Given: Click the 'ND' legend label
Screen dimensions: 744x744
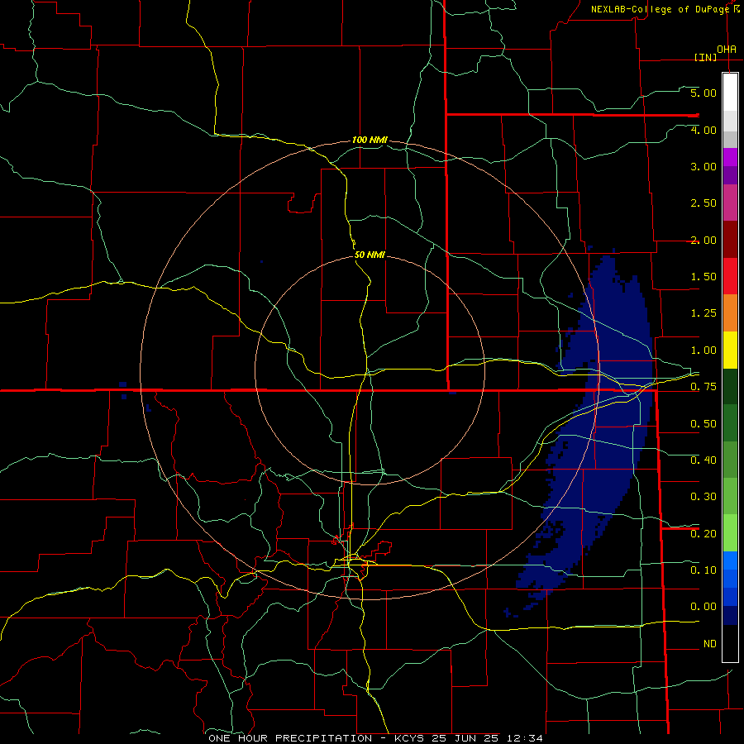Looking at the screenshot, I should [710, 644].
